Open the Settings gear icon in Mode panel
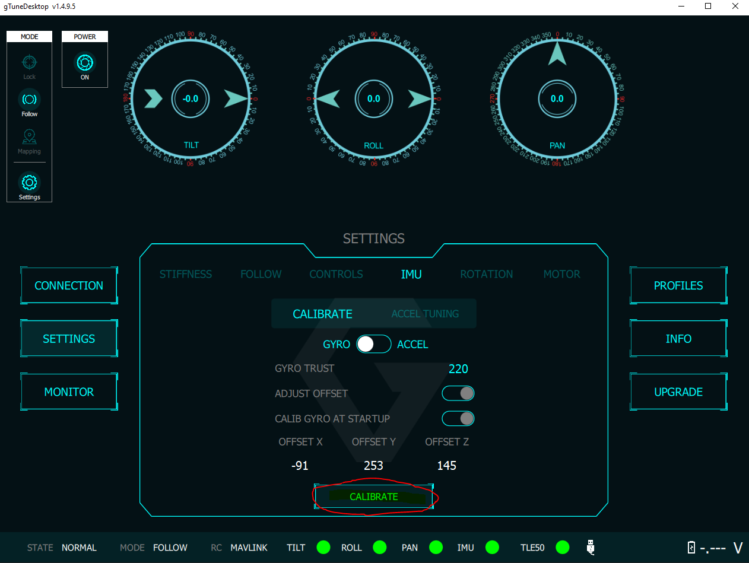This screenshot has height=563, width=749. (x=29, y=182)
